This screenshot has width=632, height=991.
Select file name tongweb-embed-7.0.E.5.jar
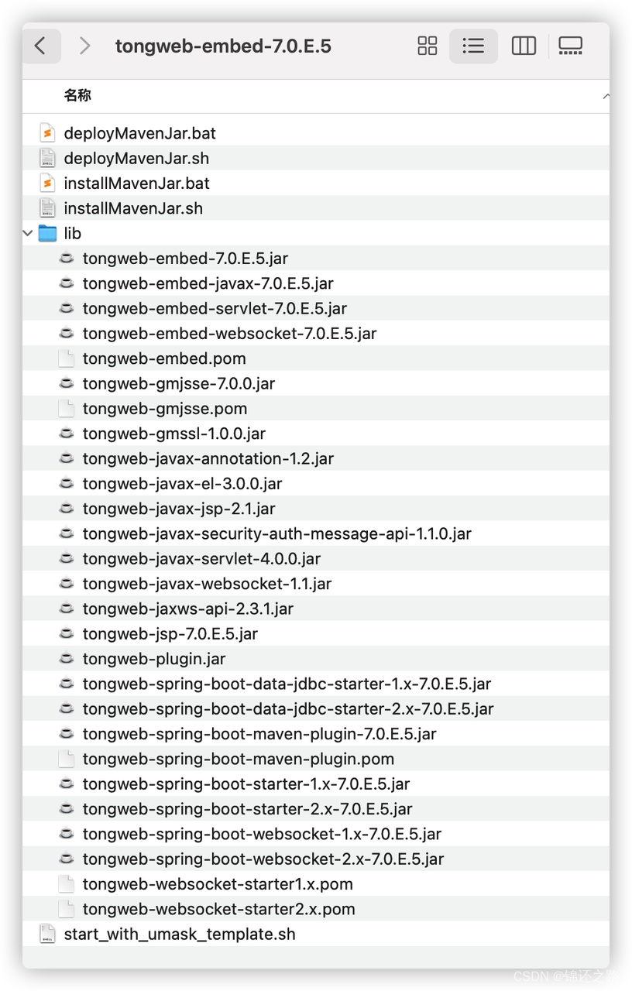pyautogui.click(x=185, y=258)
